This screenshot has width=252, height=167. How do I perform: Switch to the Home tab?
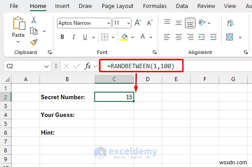[38, 6]
